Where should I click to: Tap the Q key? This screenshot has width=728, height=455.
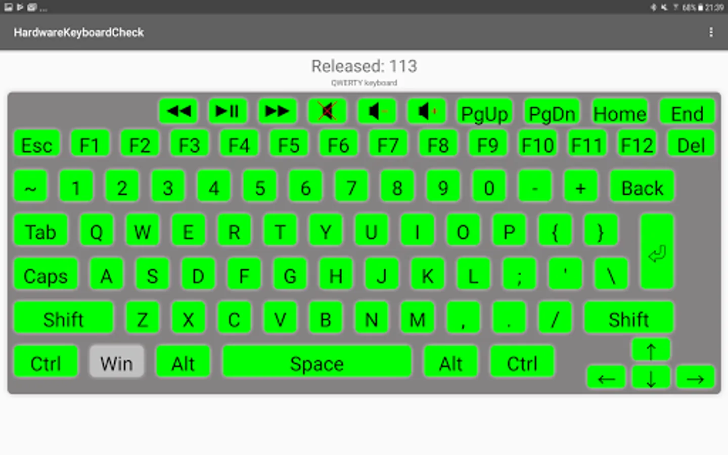click(x=96, y=230)
